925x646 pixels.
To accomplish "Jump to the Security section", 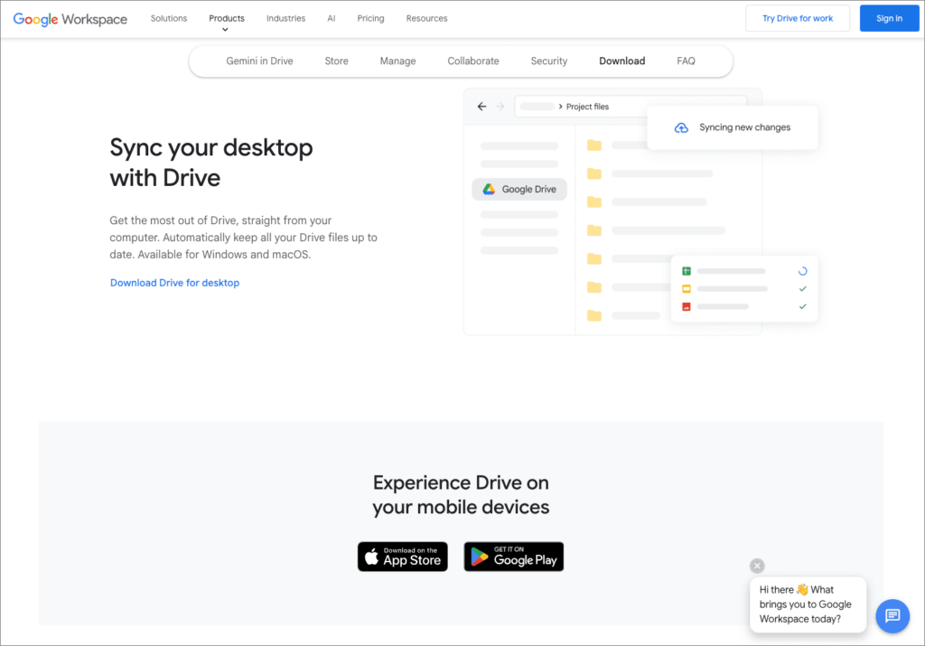I will click(548, 61).
